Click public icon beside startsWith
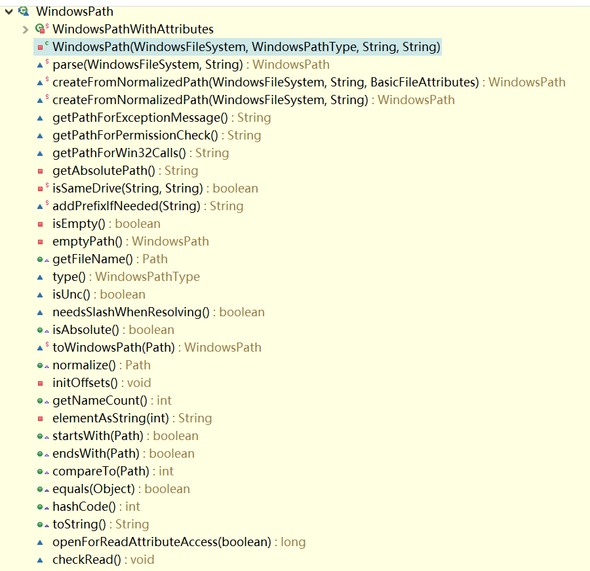This screenshot has height=571, width=590. 43,436
